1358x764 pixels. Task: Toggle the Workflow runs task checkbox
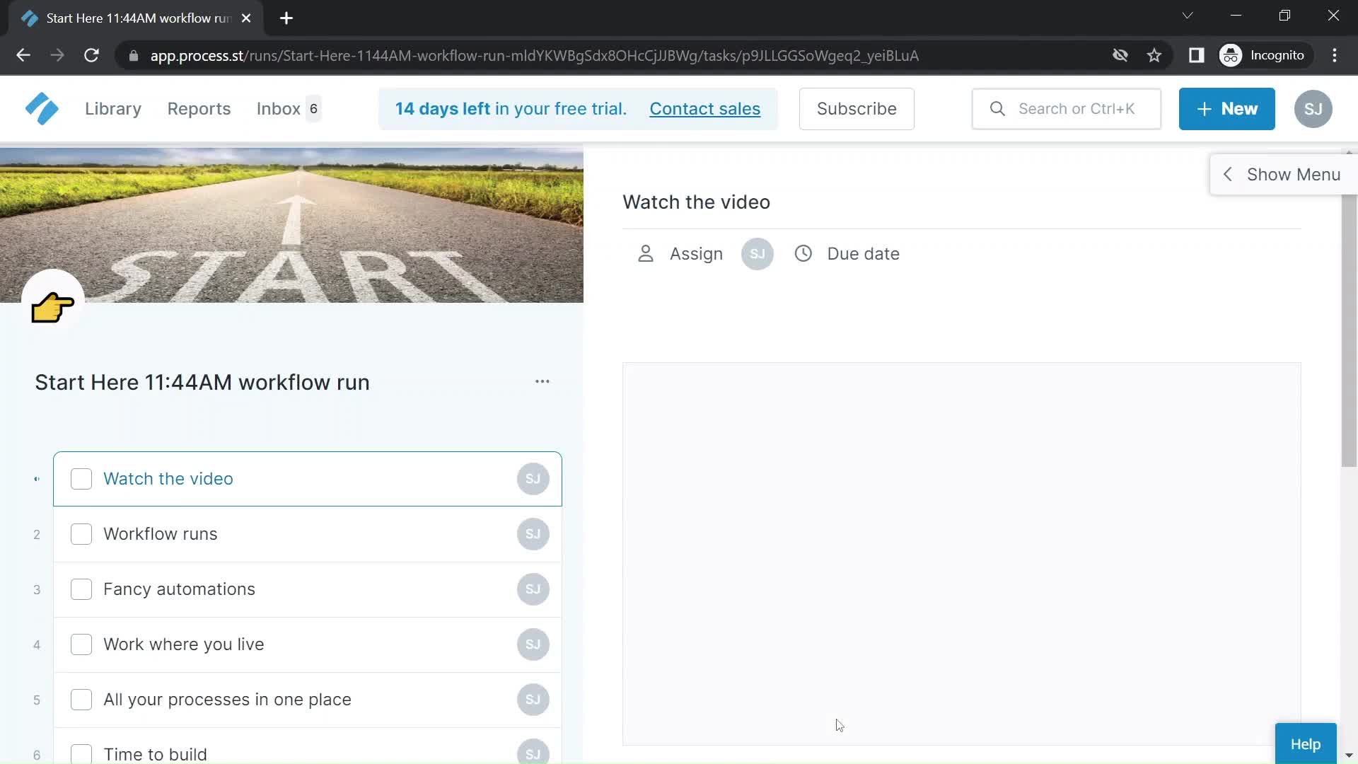pyautogui.click(x=80, y=533)
